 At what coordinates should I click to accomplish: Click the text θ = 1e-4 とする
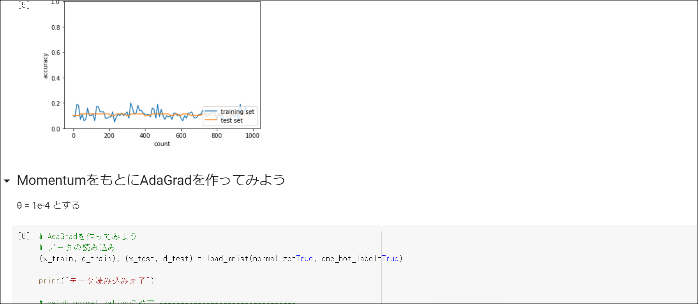(x=48, y=205)
